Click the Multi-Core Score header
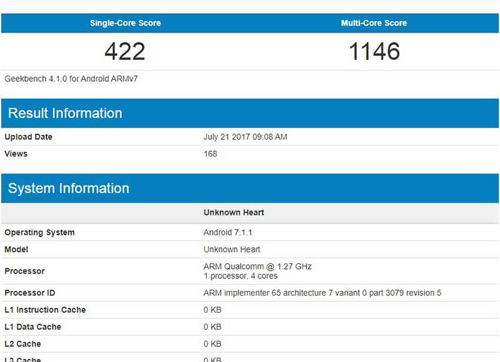The width and height of the screenshot is (500, 362). [x=374, y=23]
